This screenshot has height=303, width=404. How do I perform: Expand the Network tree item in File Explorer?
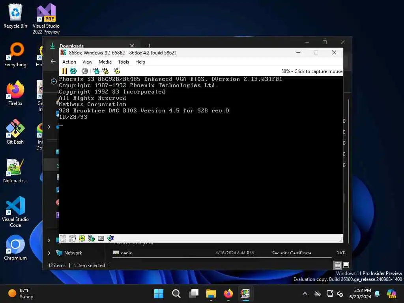click(49, 253)
